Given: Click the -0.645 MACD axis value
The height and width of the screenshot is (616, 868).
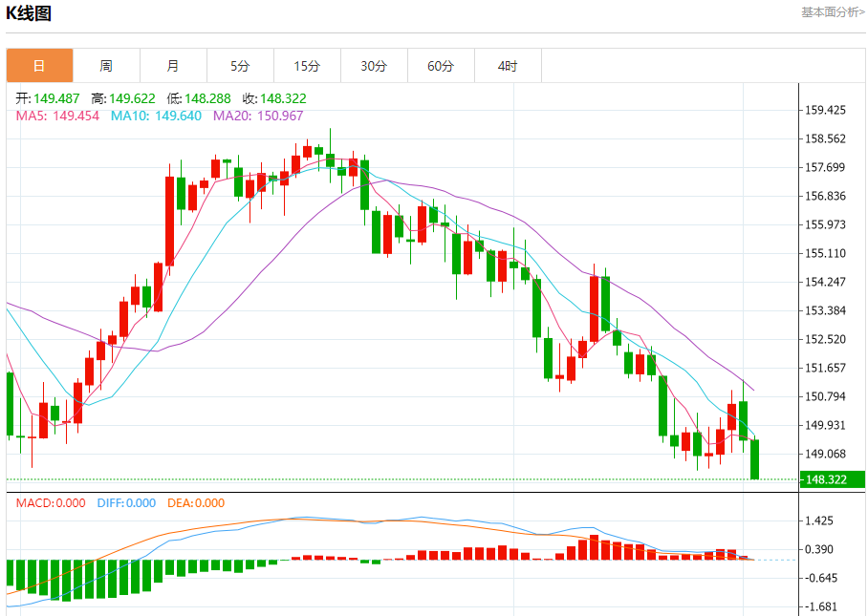Looking at the screenshot, I should point(821,579).
